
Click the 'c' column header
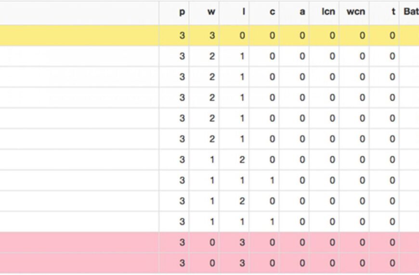tap(272, 12)
